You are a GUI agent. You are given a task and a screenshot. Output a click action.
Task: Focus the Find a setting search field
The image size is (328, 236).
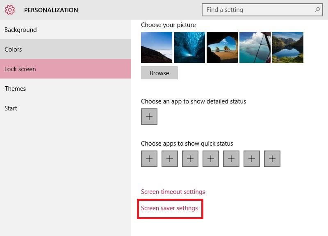coord(262,10)
